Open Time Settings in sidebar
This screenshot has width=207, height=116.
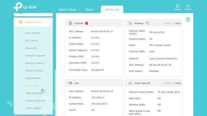point(32,33)
